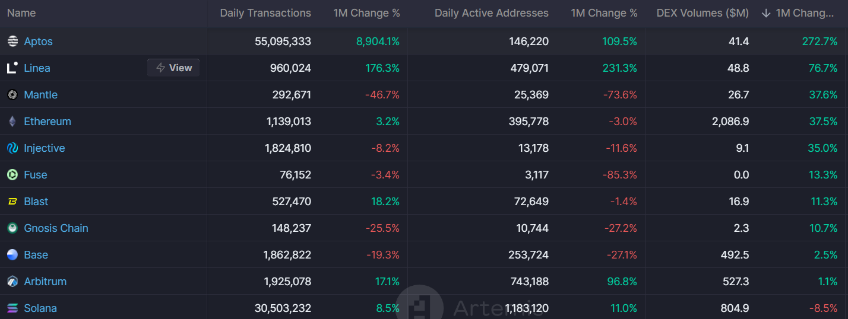This screenshot has width=848, height=319.
Task: Click the Fuse chain logo icon
Action: click(x=12, y=175)
